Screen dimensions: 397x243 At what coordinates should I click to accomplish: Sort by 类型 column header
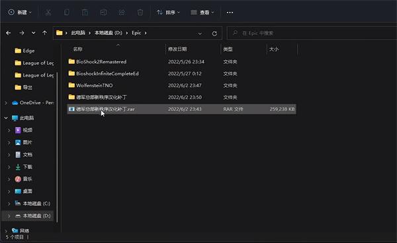click(x=228, y=50)
